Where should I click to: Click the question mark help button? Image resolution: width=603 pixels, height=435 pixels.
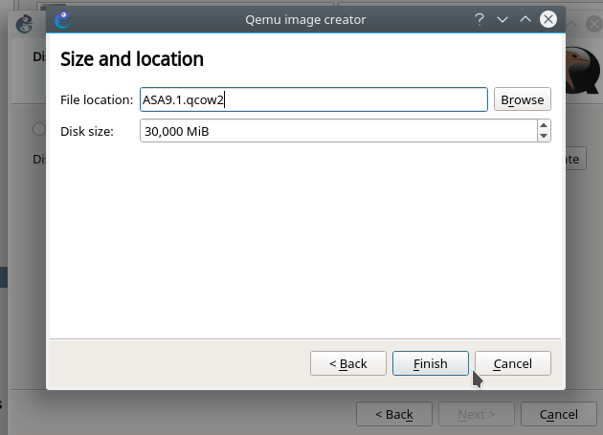pos(479,19)
